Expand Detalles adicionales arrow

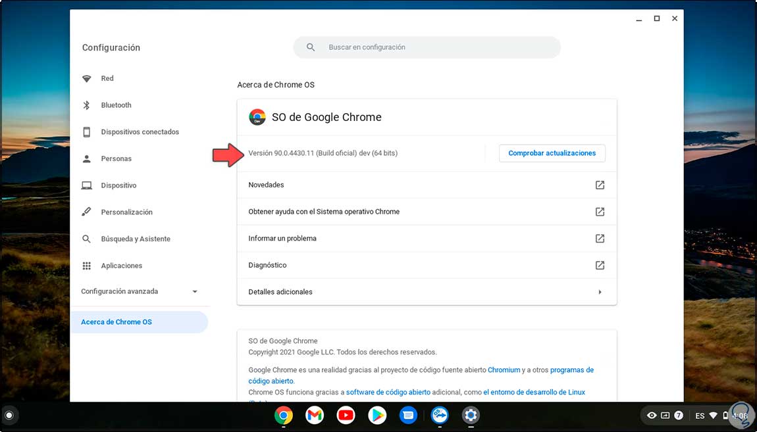coord(600,292)
